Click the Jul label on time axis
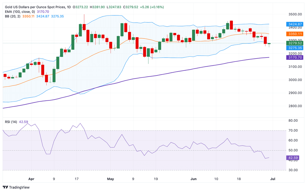This screenshot has width=307, height=192. (273, 179)
